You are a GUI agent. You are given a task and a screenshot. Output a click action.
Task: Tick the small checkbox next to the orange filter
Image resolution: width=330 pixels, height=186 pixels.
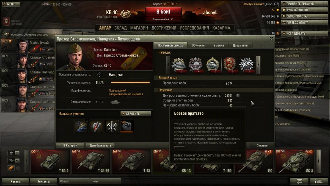click(18, 168)
